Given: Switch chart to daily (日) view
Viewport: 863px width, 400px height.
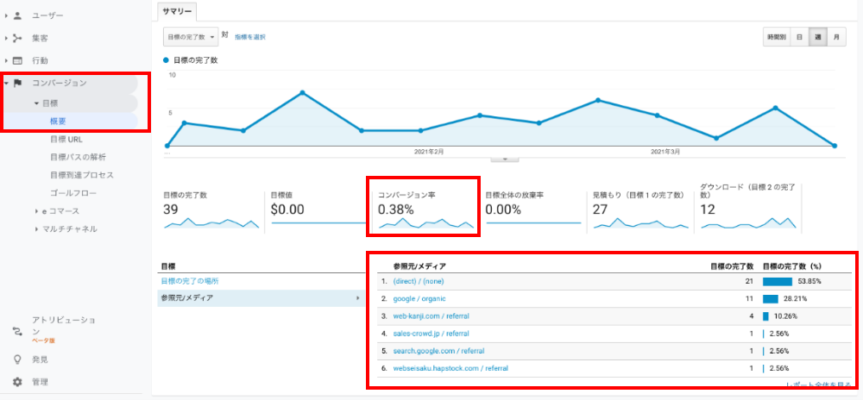Looking at the screenshot, I should [799, 37].
